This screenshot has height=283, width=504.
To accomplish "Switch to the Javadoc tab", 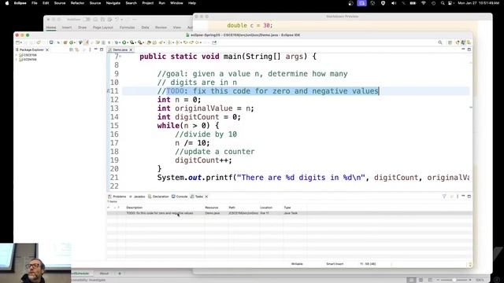I will [137, 197].
